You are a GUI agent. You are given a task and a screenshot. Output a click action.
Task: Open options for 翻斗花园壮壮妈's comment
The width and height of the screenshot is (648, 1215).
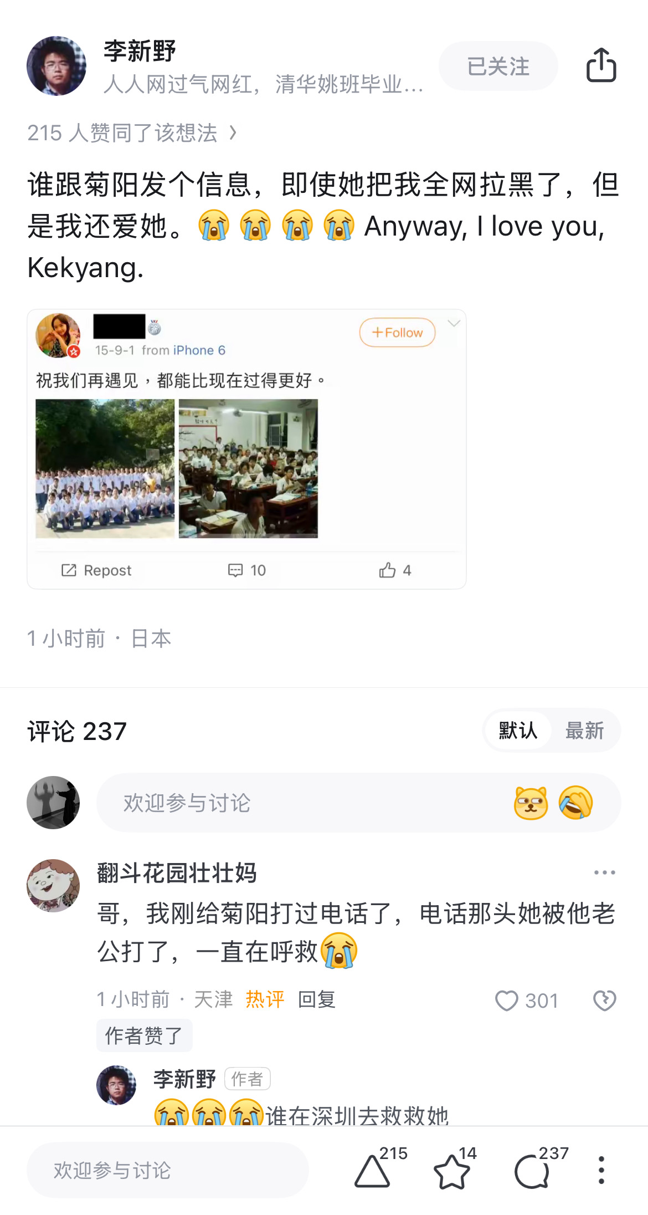[x=604, y=872]
